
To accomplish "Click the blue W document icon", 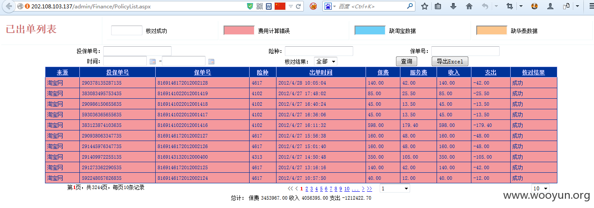I will pyautogui.click(x=269, y=6).
